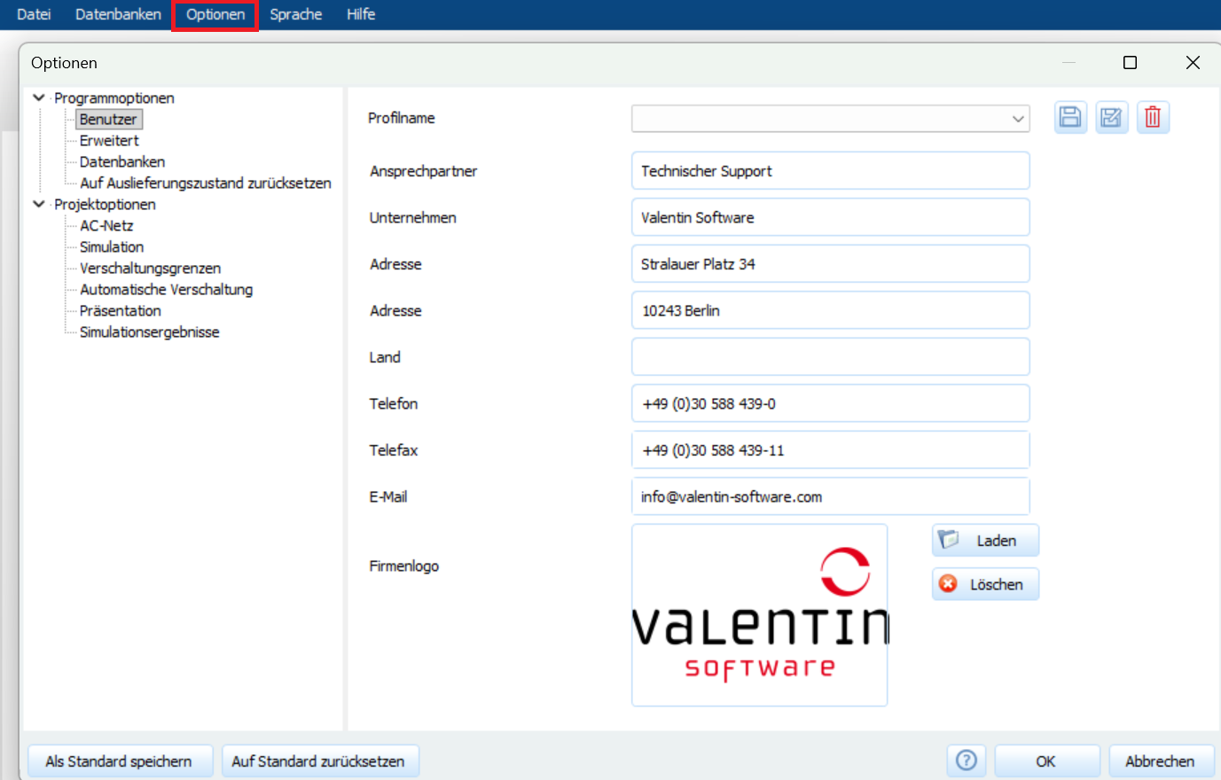Click the save profile disk icon
The image size is (1221, 780).
(x=1070, y=117)
